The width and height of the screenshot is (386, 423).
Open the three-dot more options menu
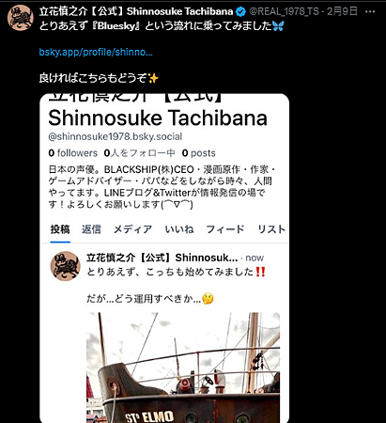pyautogui.click(x=370, y=12)
